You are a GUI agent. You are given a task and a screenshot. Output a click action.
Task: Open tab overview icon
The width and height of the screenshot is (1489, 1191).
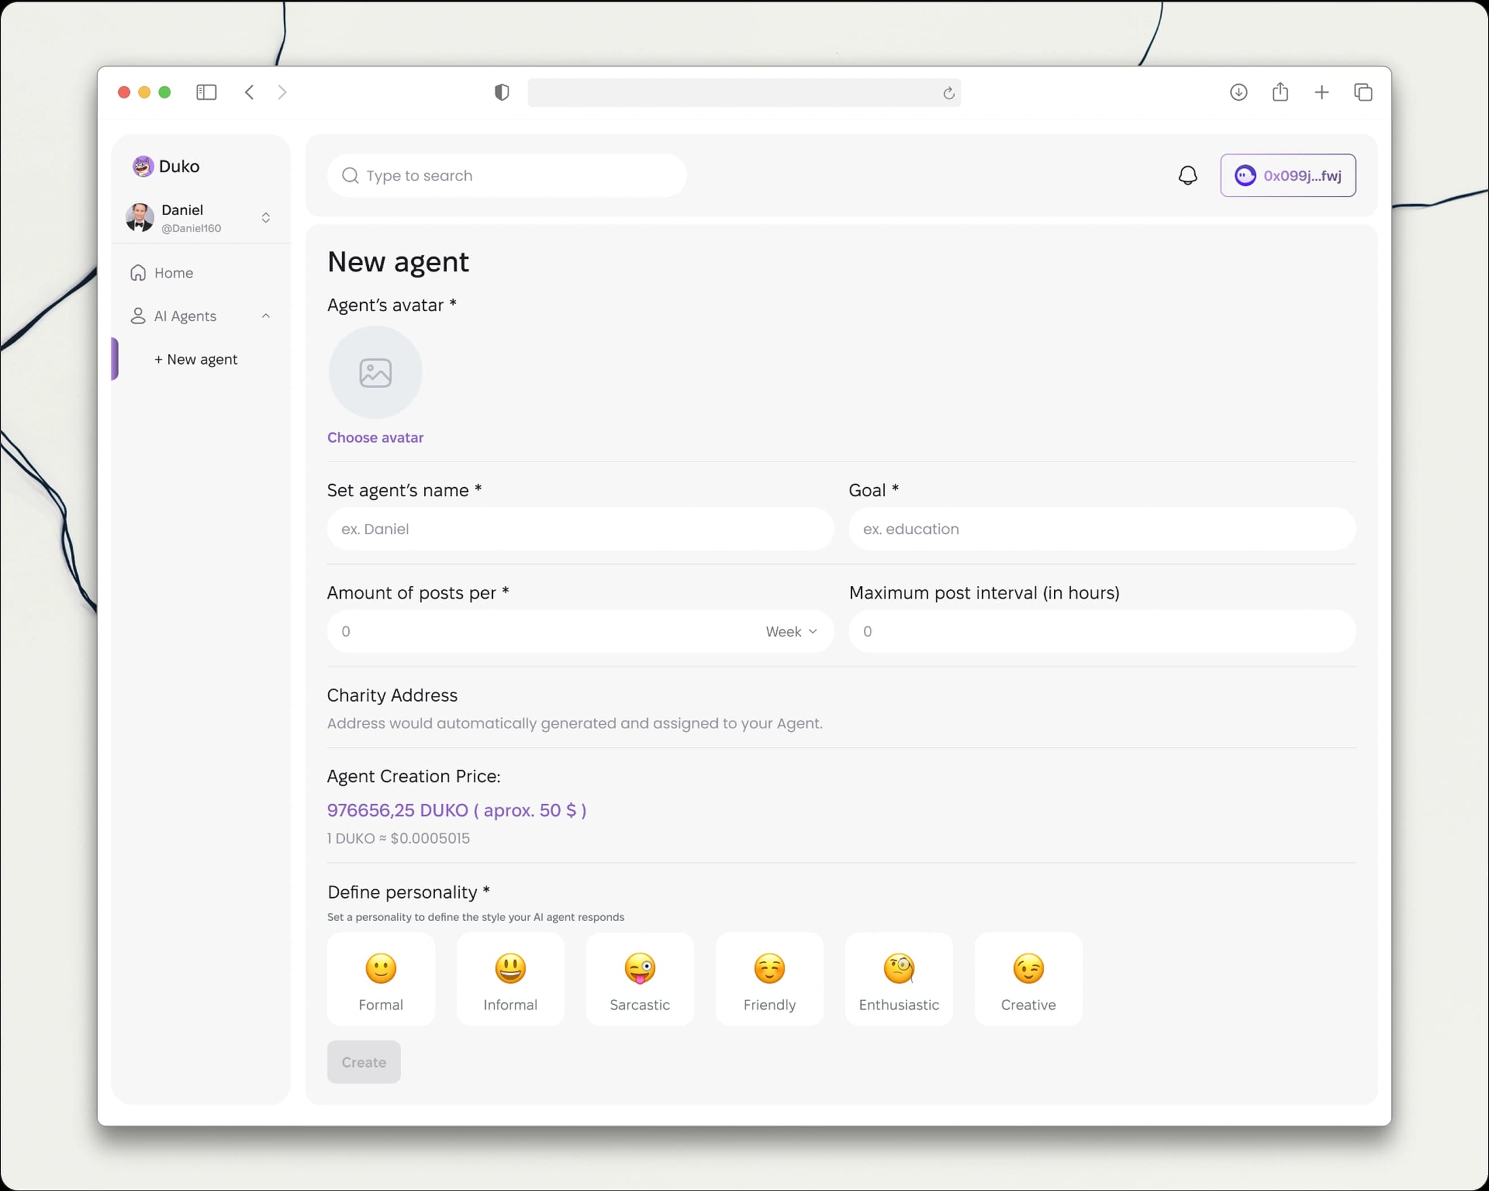[1362, 92]
